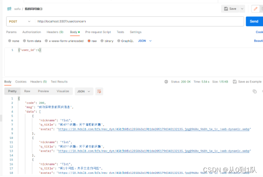Select the Preview response view
263x177 pixels.
click(x=43, y=91)
